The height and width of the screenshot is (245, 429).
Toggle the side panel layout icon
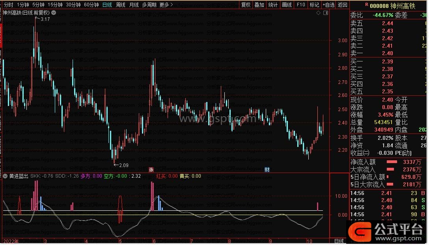(x=326, y=13)
